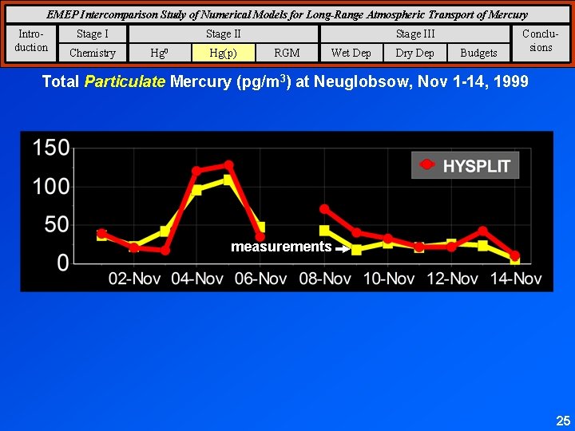Click the 12-Nov x-axis label

click(452, 279)
